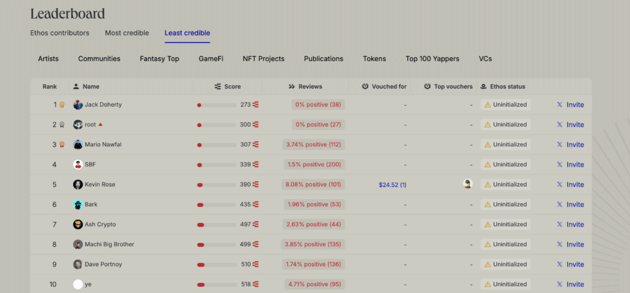
Task: Click Bark's score value 435
Action: pos(245,205)
